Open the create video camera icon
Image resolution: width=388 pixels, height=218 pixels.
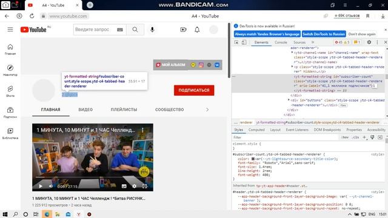183,30
